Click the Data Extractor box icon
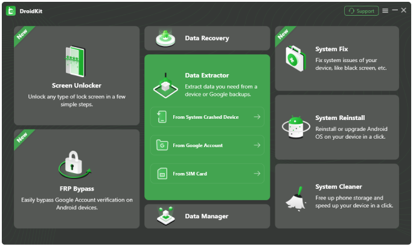The height and width of the screenshot is (246, 413). click(x=165, y=86)
